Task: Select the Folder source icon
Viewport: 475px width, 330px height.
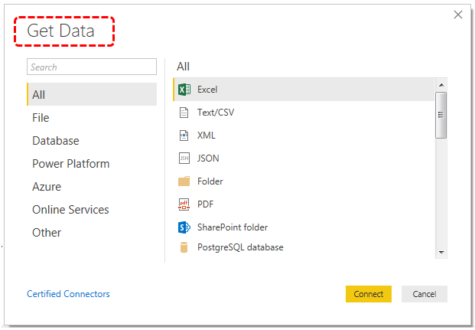Action: 184,181
